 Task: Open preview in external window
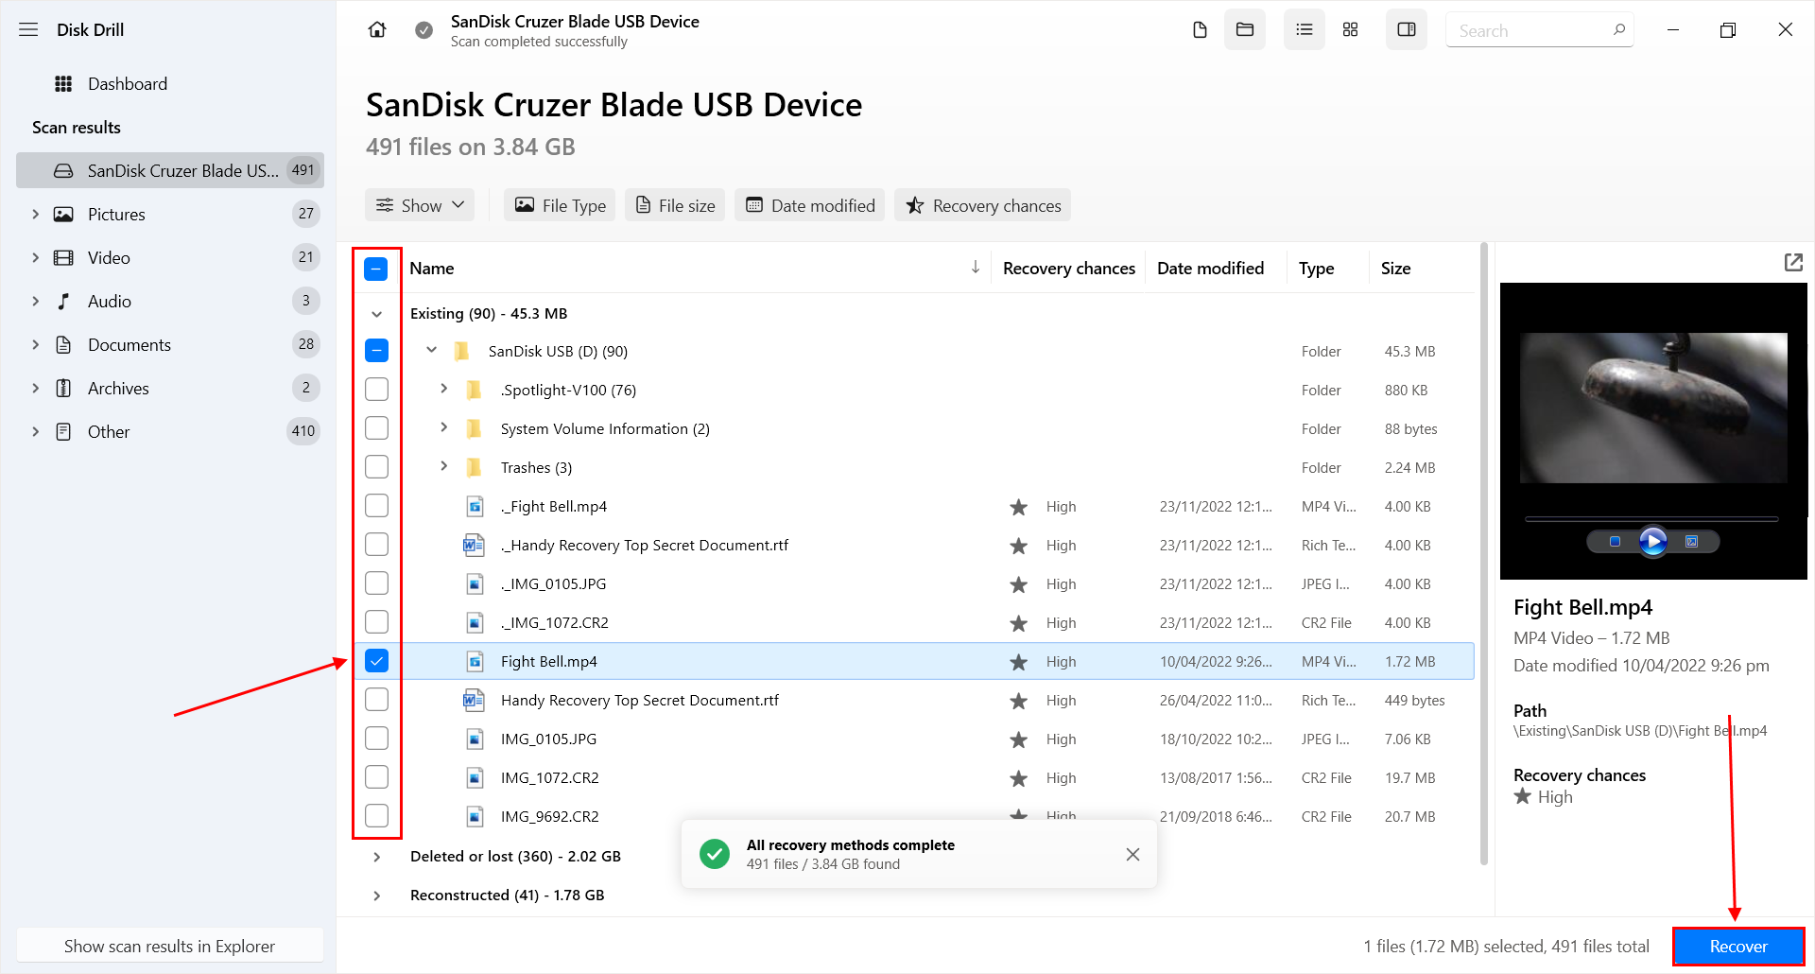point(1793,262)
